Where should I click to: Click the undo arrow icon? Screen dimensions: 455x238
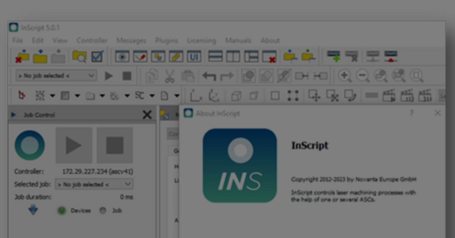coord(209,76)
